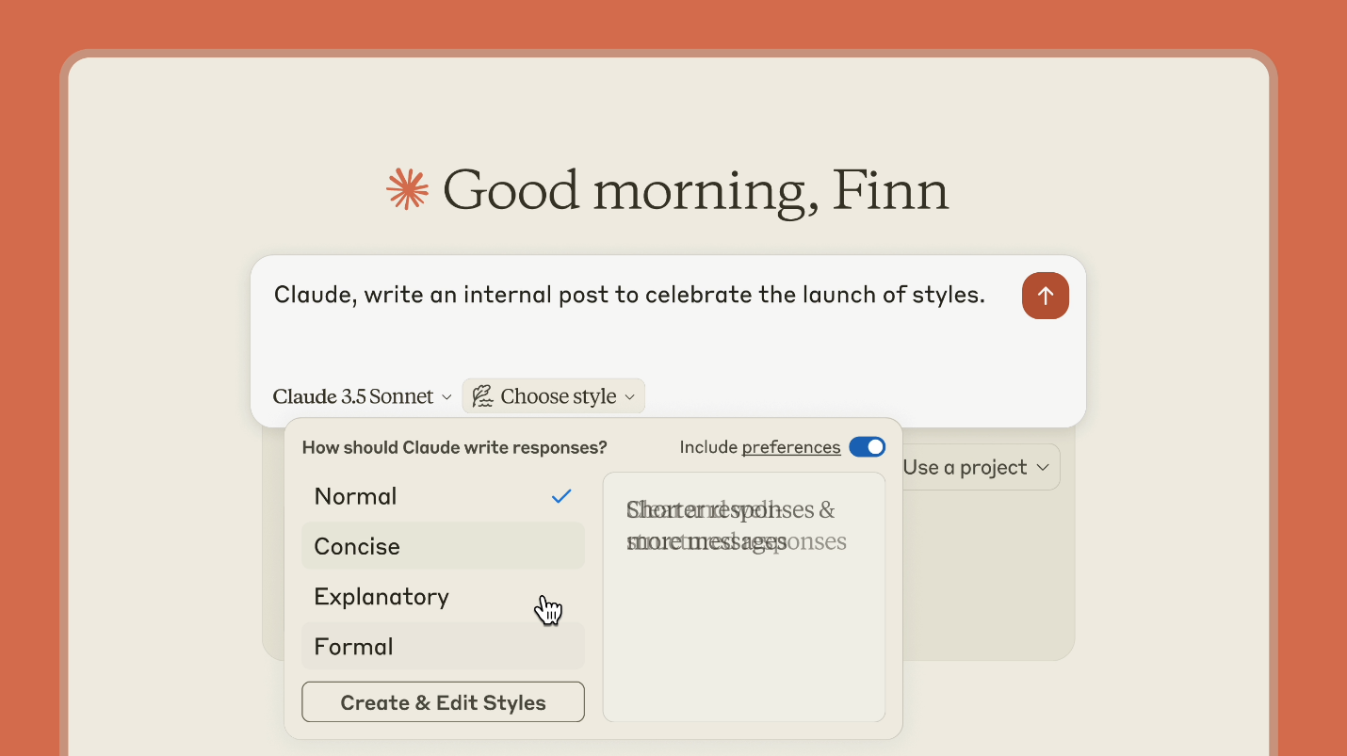The width and height of the screenshot is (1347, 756).
Task: Select the Normal style
Action: click(x=443, y=496)
